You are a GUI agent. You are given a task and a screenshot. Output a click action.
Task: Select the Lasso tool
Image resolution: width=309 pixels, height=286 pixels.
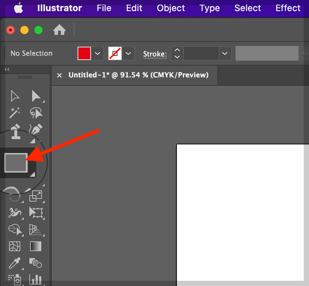pyautogui.click(x=36, y=113)
